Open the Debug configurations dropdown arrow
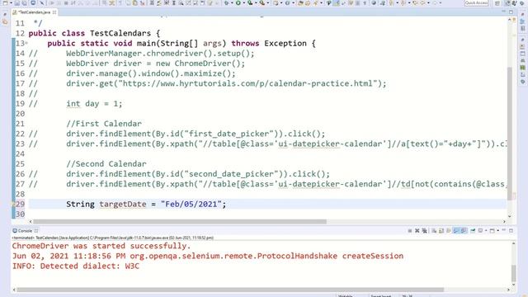528x297 pixels. (x=232, y=3)
